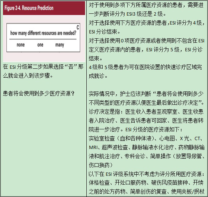
Task: Click the line starting '对于选择使用 0 项医疗资源'
Action: 147,41
